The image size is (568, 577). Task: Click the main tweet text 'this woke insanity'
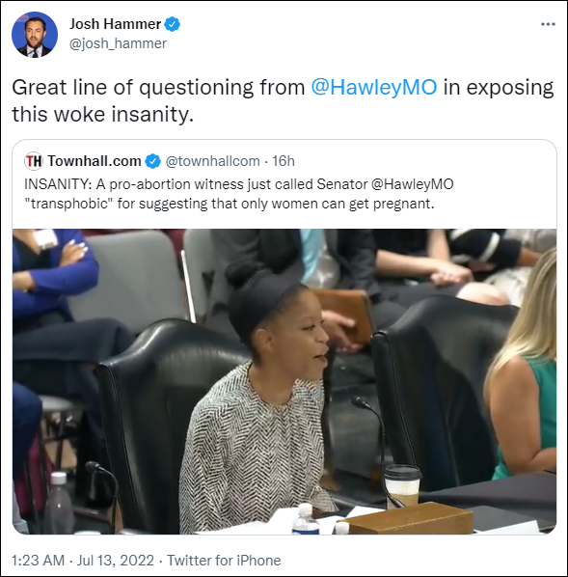point(102,114)
